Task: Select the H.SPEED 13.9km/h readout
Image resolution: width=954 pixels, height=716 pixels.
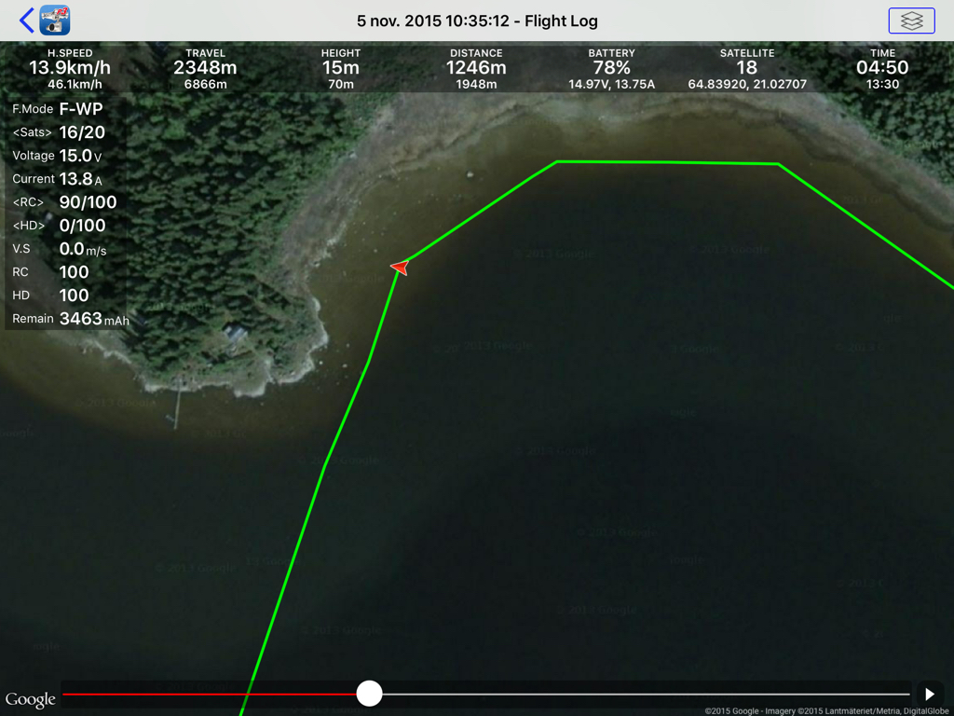Action: [x=70, y=68]
